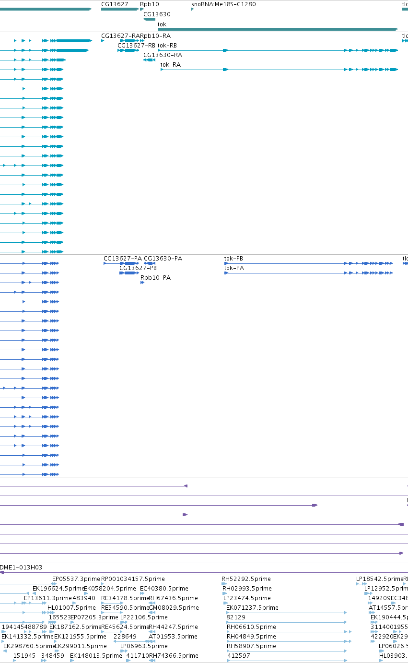Select the 483940 feature label

[x=84, y=598]
